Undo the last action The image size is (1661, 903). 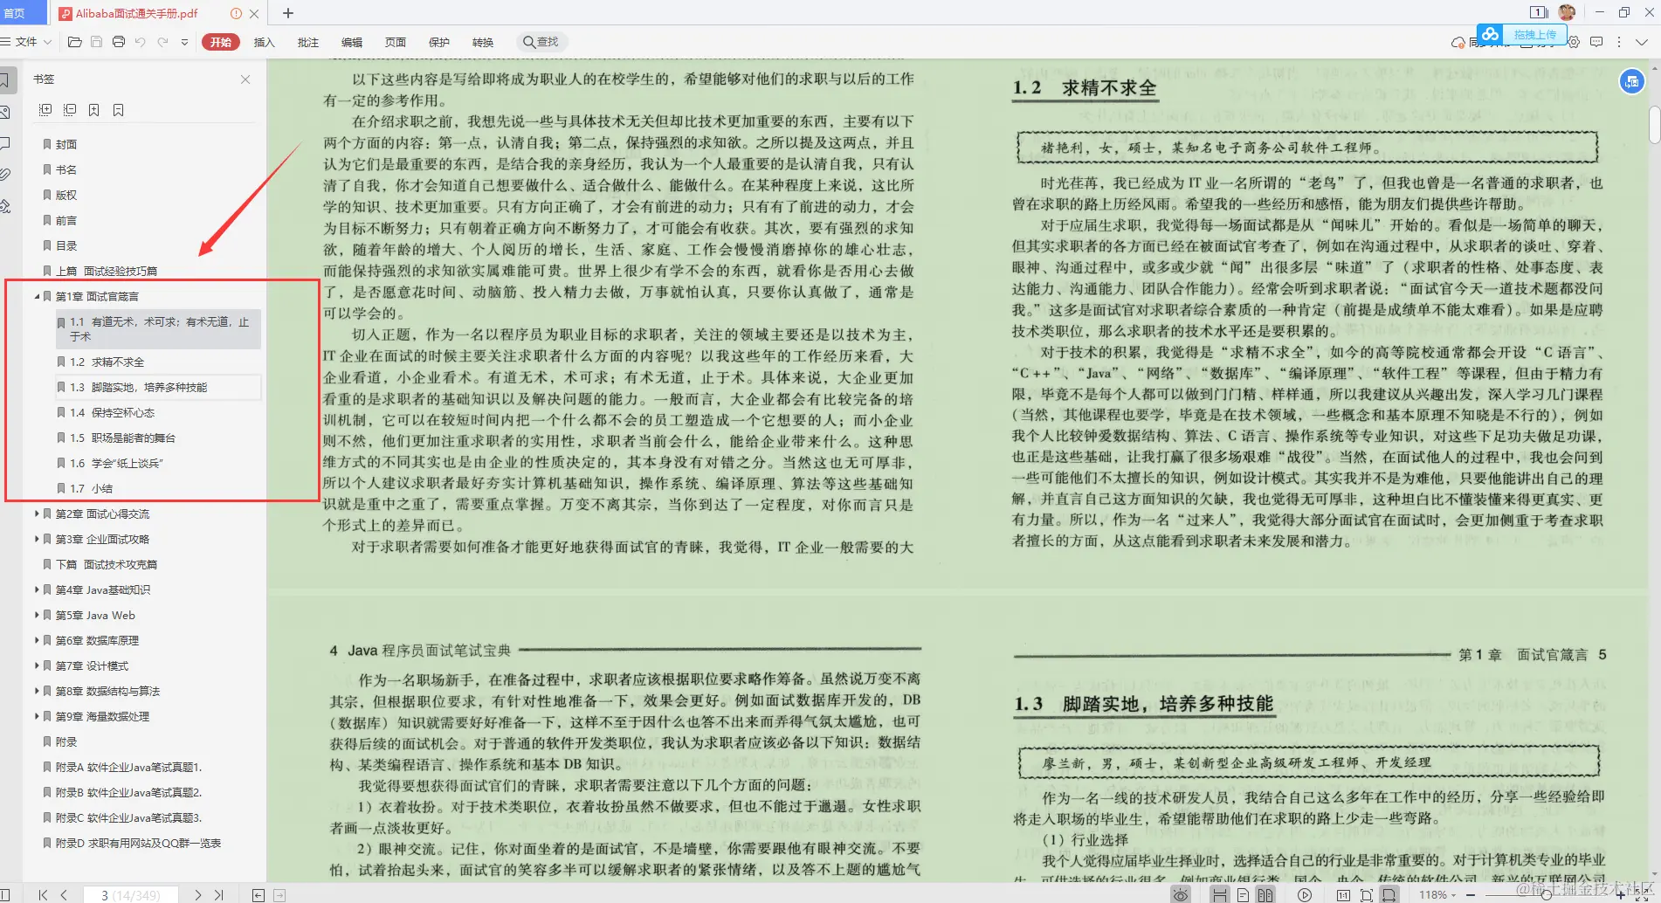pos(141,41)
